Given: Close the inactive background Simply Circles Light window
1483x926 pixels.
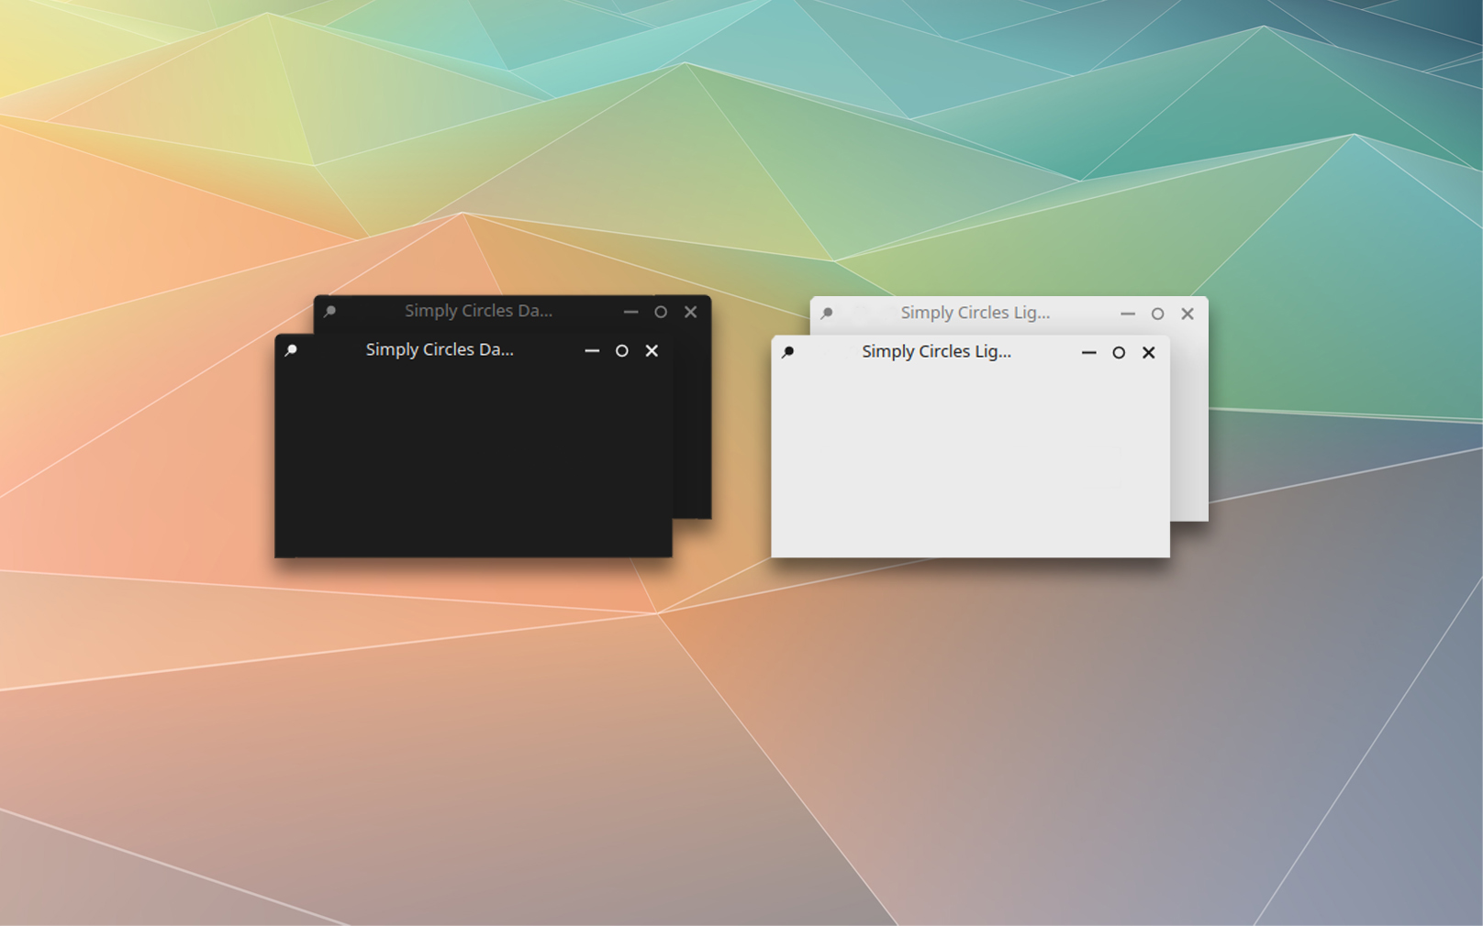Looking at the screenshot, I should [x=1188, y=314].
